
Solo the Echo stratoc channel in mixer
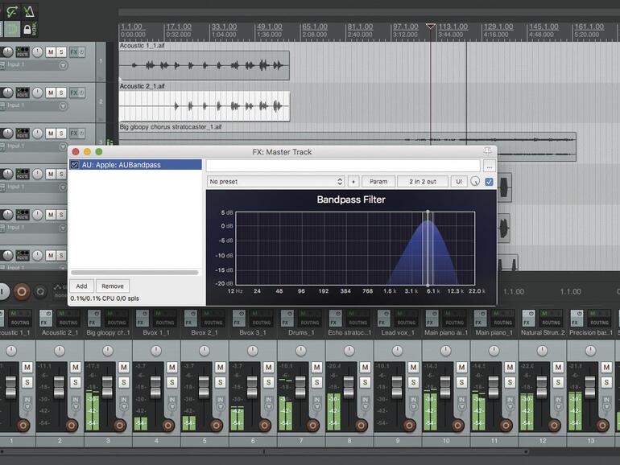[366, 382]
